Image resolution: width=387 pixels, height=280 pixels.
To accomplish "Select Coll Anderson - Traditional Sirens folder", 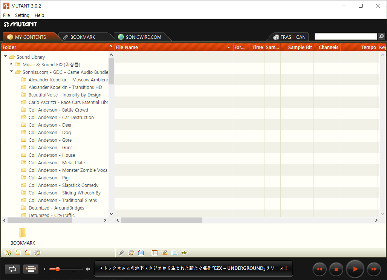I will [63, 200].
